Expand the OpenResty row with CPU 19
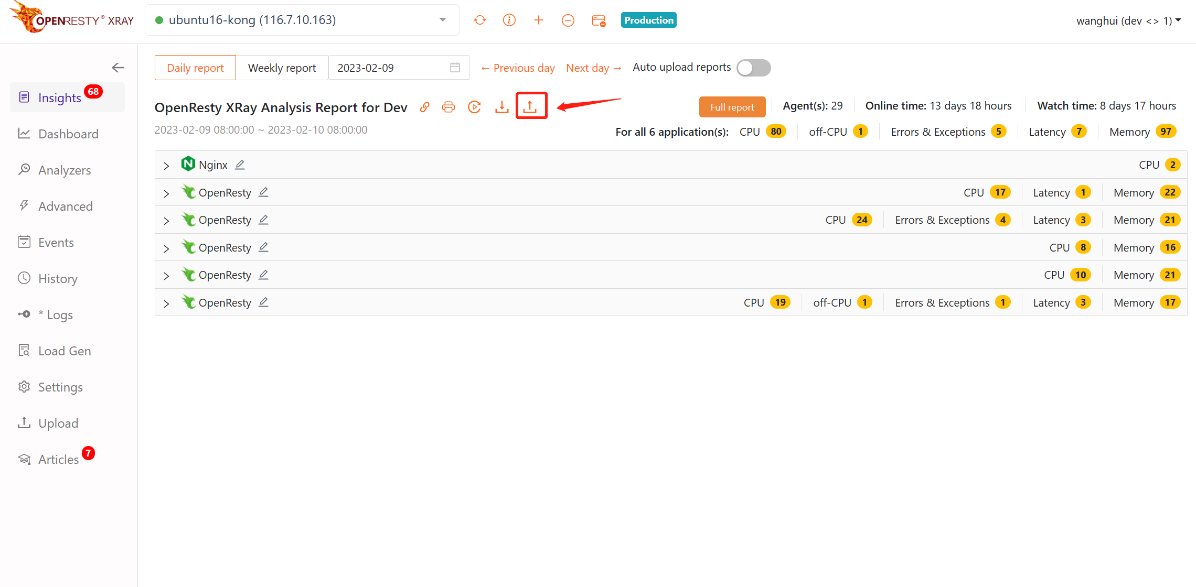 click(x=166, y=303)
